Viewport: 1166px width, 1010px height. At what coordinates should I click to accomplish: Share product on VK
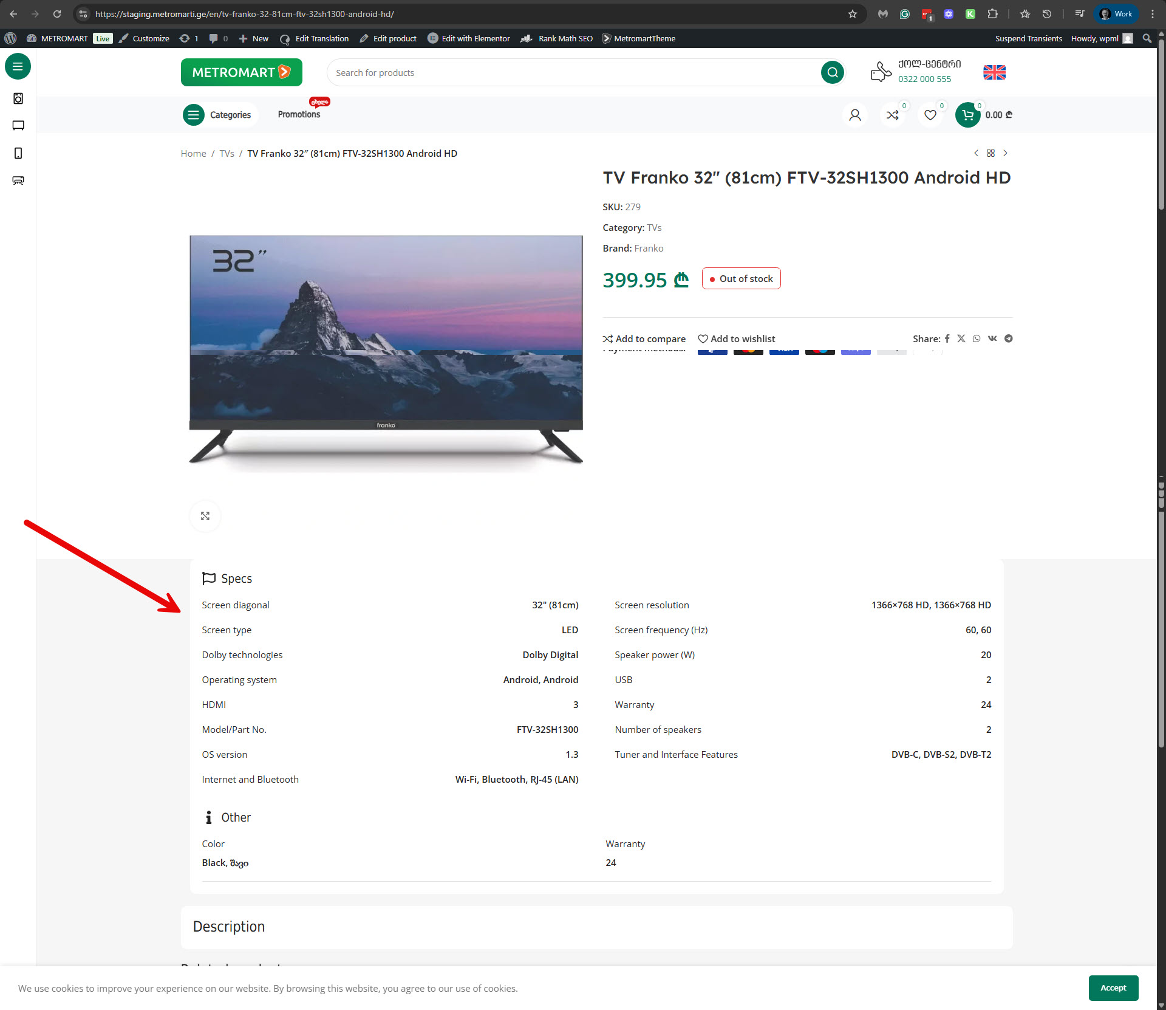(x=992, y=338)
